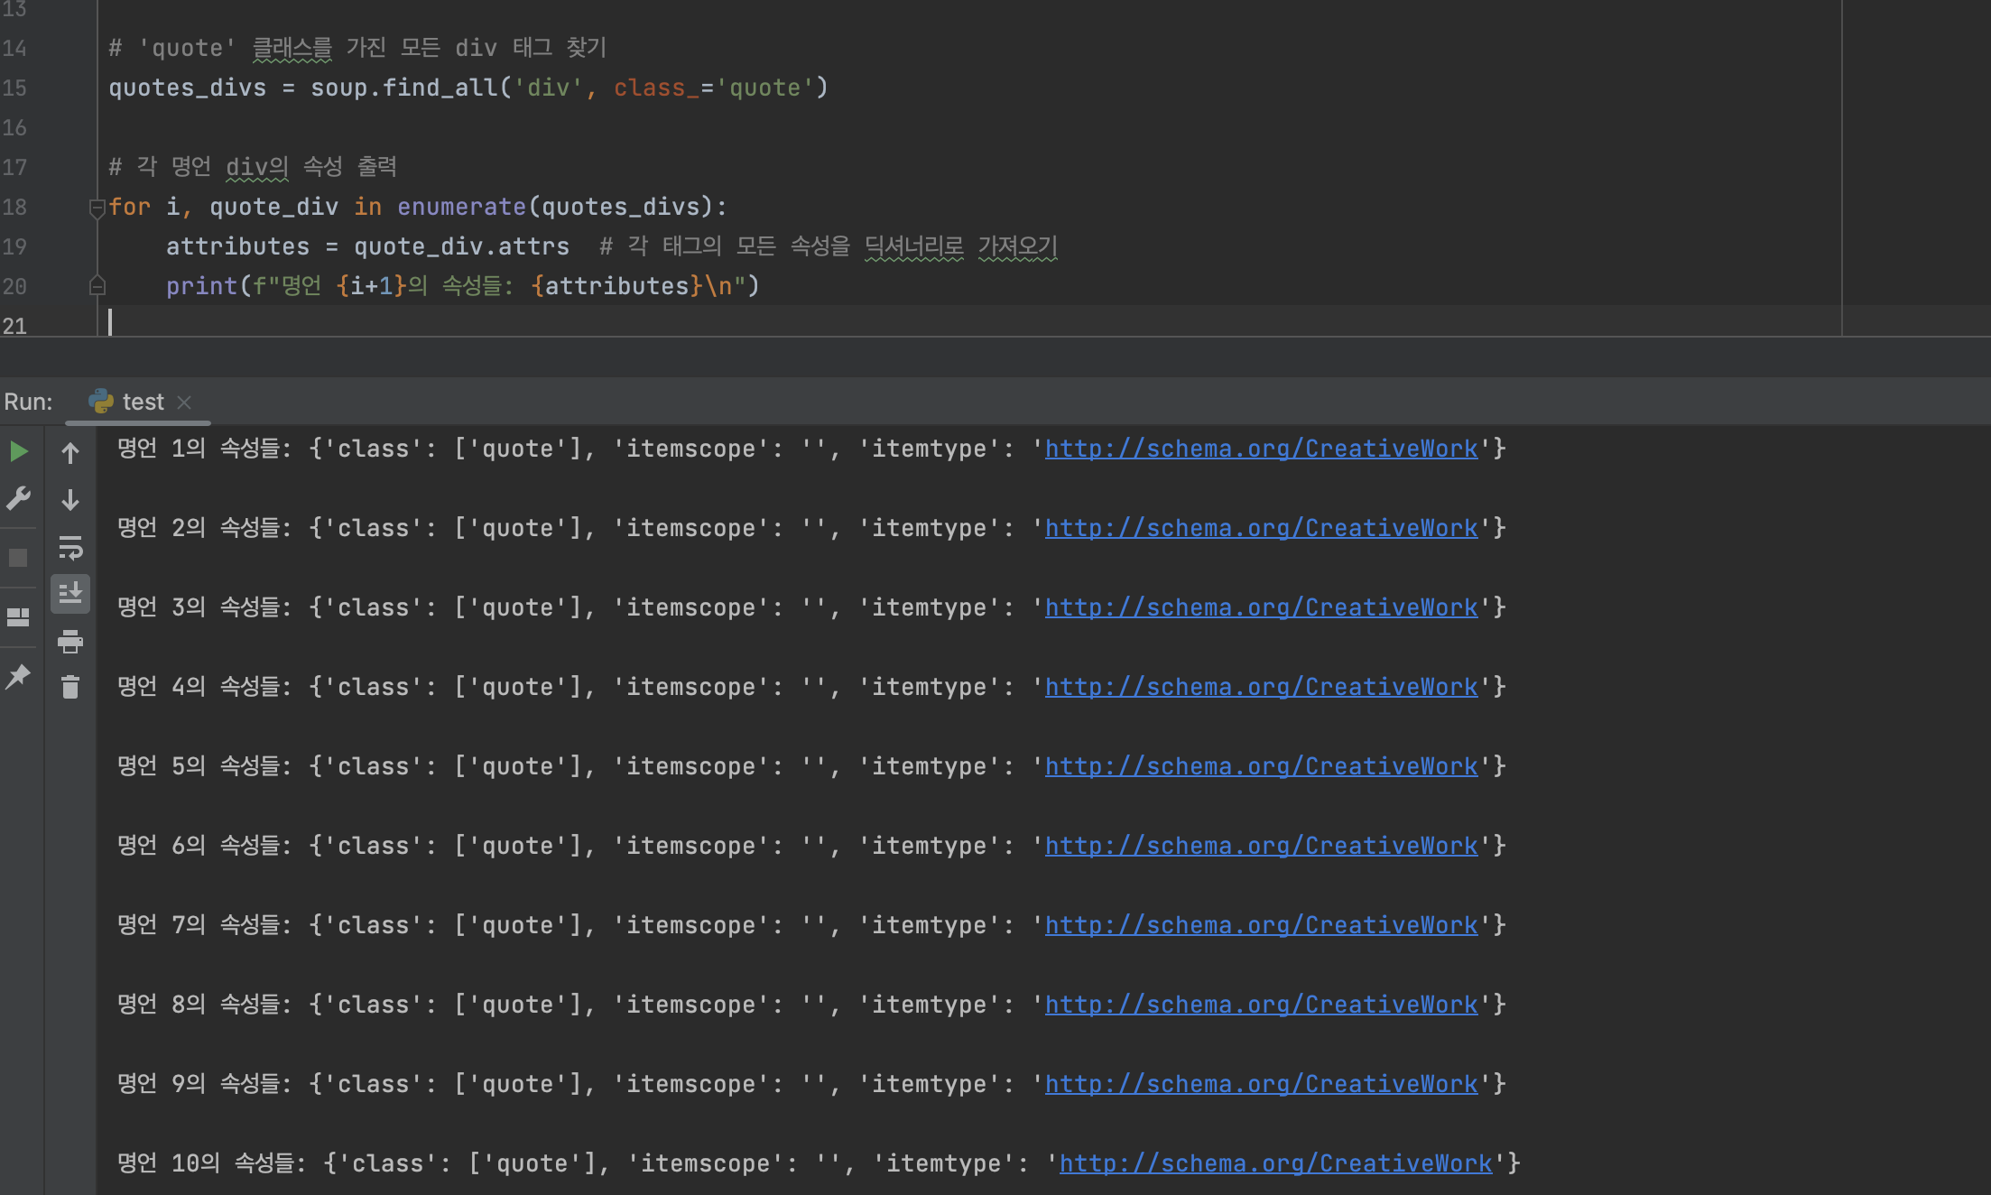Print console output with printer icon

[70, 642]
